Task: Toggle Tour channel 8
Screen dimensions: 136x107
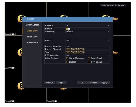Action: pos(83,52)
